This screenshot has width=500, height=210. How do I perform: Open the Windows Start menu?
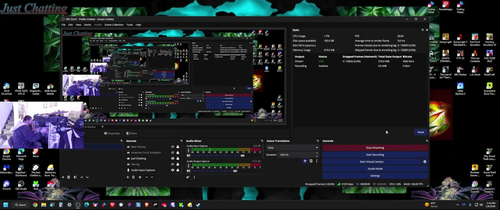(6, 205)
